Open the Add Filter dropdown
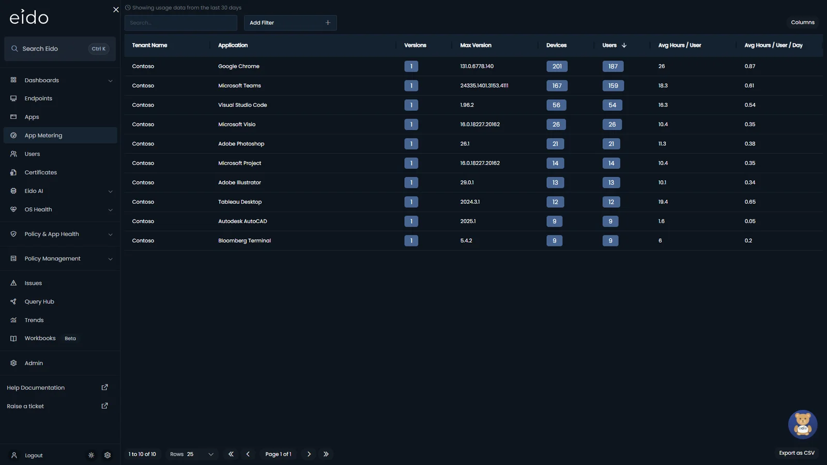 click(x=290, y=23)
